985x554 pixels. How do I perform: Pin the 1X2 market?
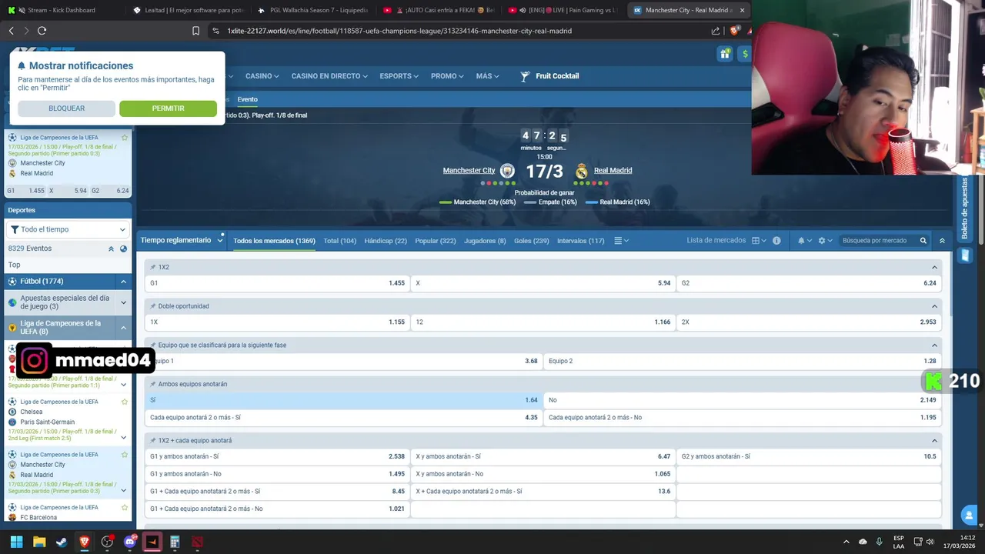(x=153, y=267)
